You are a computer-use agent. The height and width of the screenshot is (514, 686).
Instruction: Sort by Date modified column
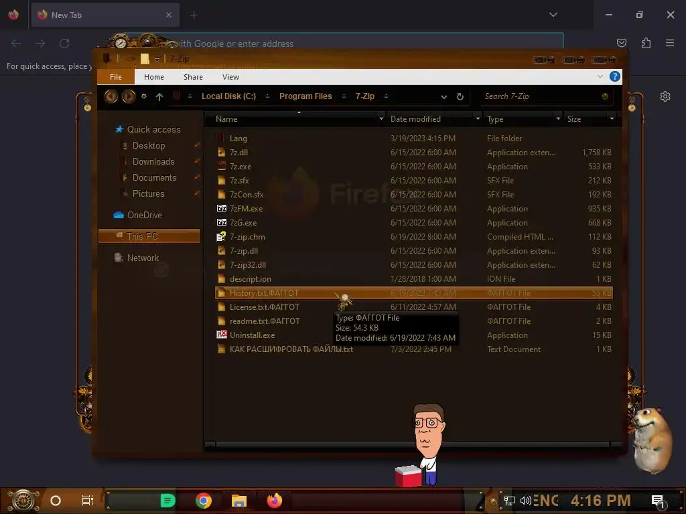point(415,119)
